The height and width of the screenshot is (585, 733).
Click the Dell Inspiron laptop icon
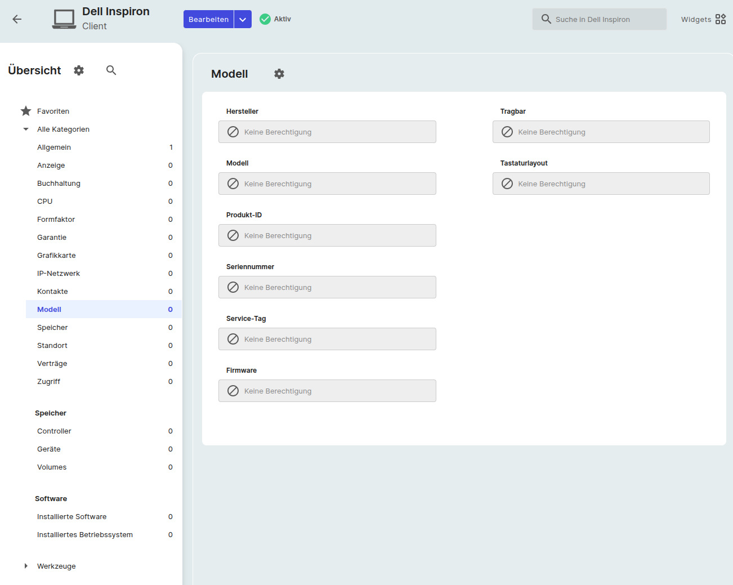click(x=64, y=19)
